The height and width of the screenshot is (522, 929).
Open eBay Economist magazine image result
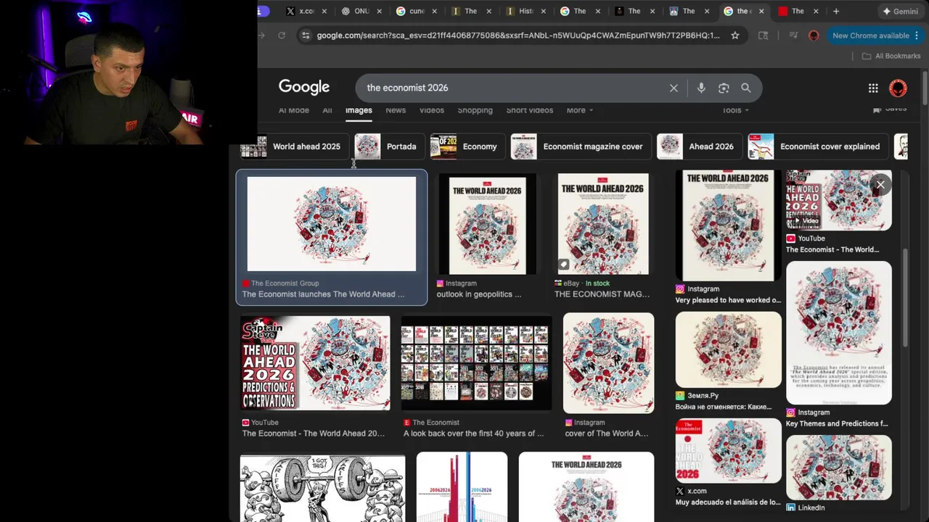coord(603,224)
